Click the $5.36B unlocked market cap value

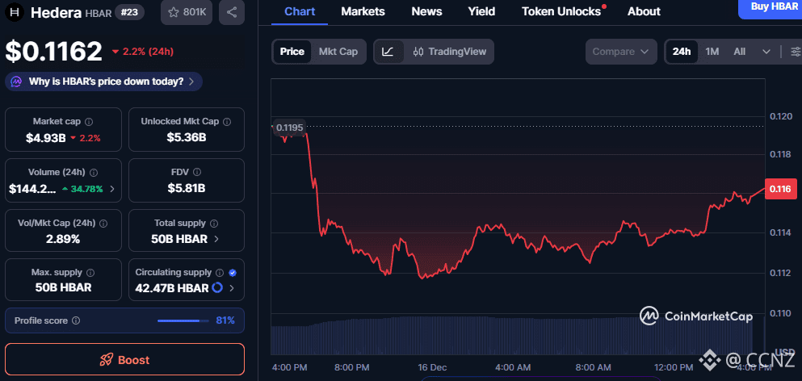click(187, 137)
